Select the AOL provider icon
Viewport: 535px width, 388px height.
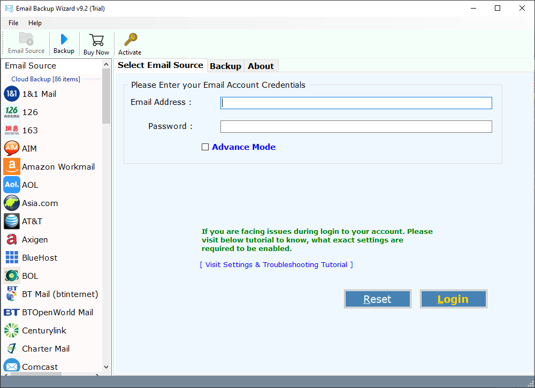12,185
